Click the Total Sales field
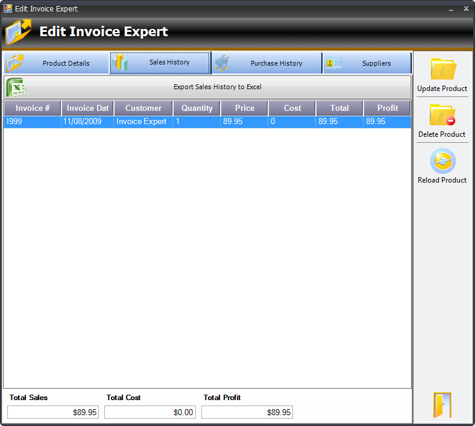This screenshot has width=475, height=426. pyautogui.click(x=53, y=412)
